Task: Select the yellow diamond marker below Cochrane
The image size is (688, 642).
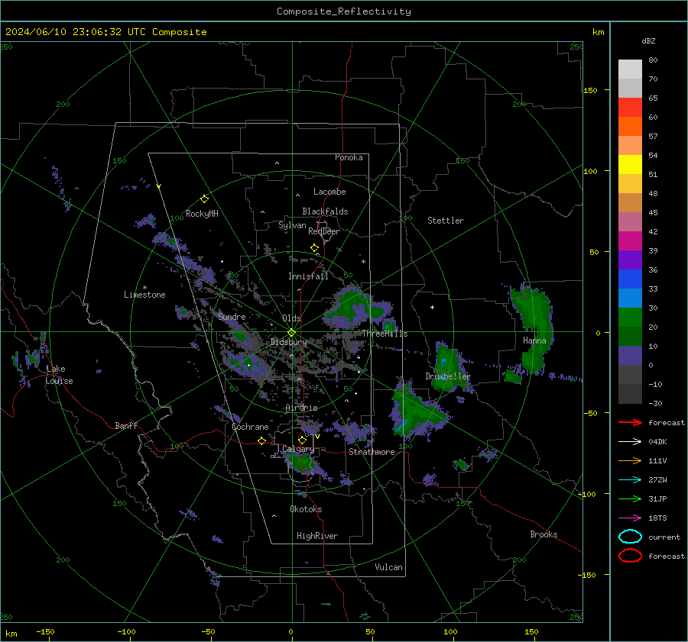Action: [x=261, y=440]
